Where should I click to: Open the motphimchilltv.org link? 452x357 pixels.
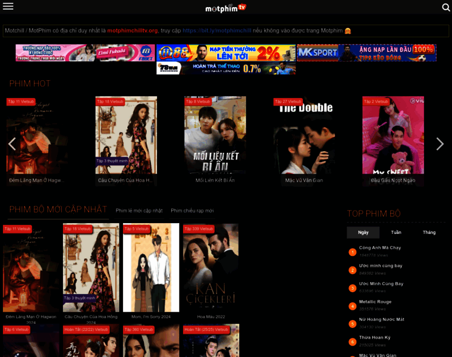[133, 30]
